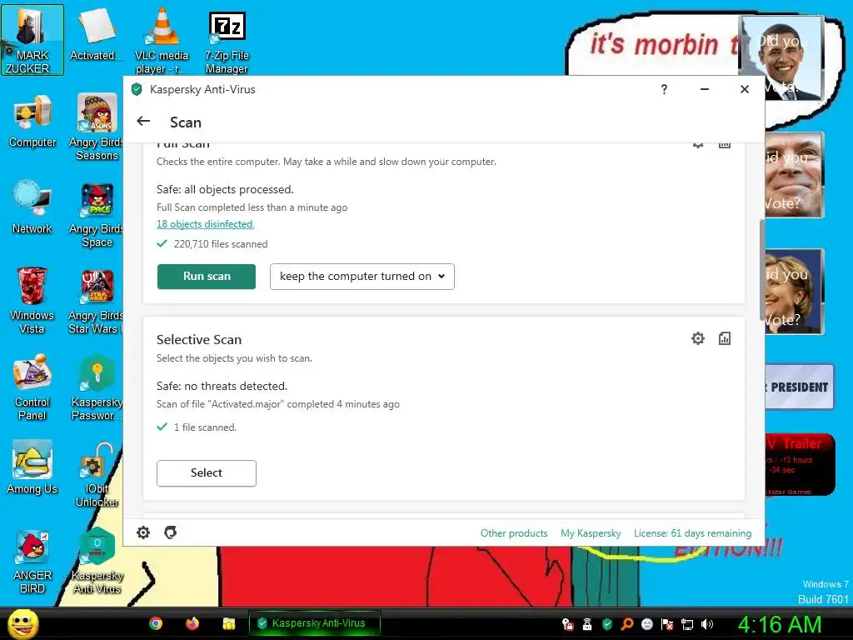Viewport: 853px width, 640px height.
Task: Open the 18 objects disinfected link
Action: (x=205, y=224)
